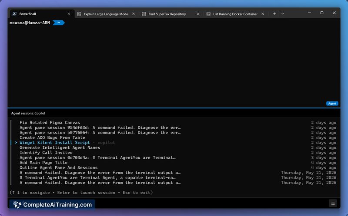Add a new terminal tab
This screenshot has height=216, width=348.
pos(274,14)
